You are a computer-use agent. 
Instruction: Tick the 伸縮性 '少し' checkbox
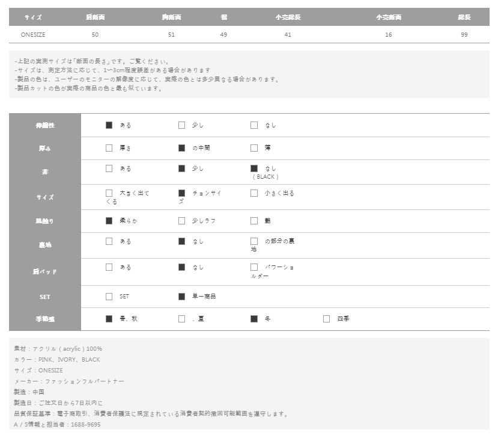181,125
